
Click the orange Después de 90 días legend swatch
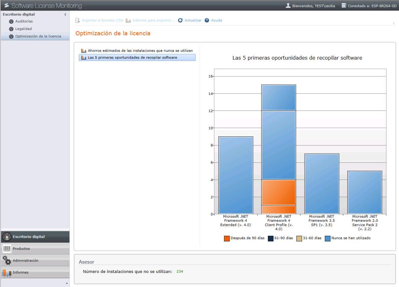tap(227, 238)
